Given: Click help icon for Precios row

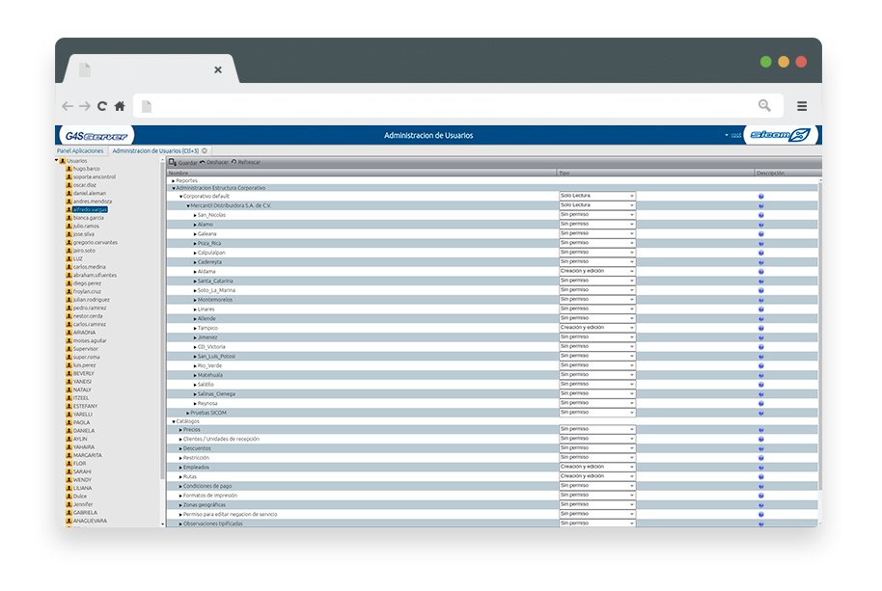Looking at the screenshot, I should point(761,430).
